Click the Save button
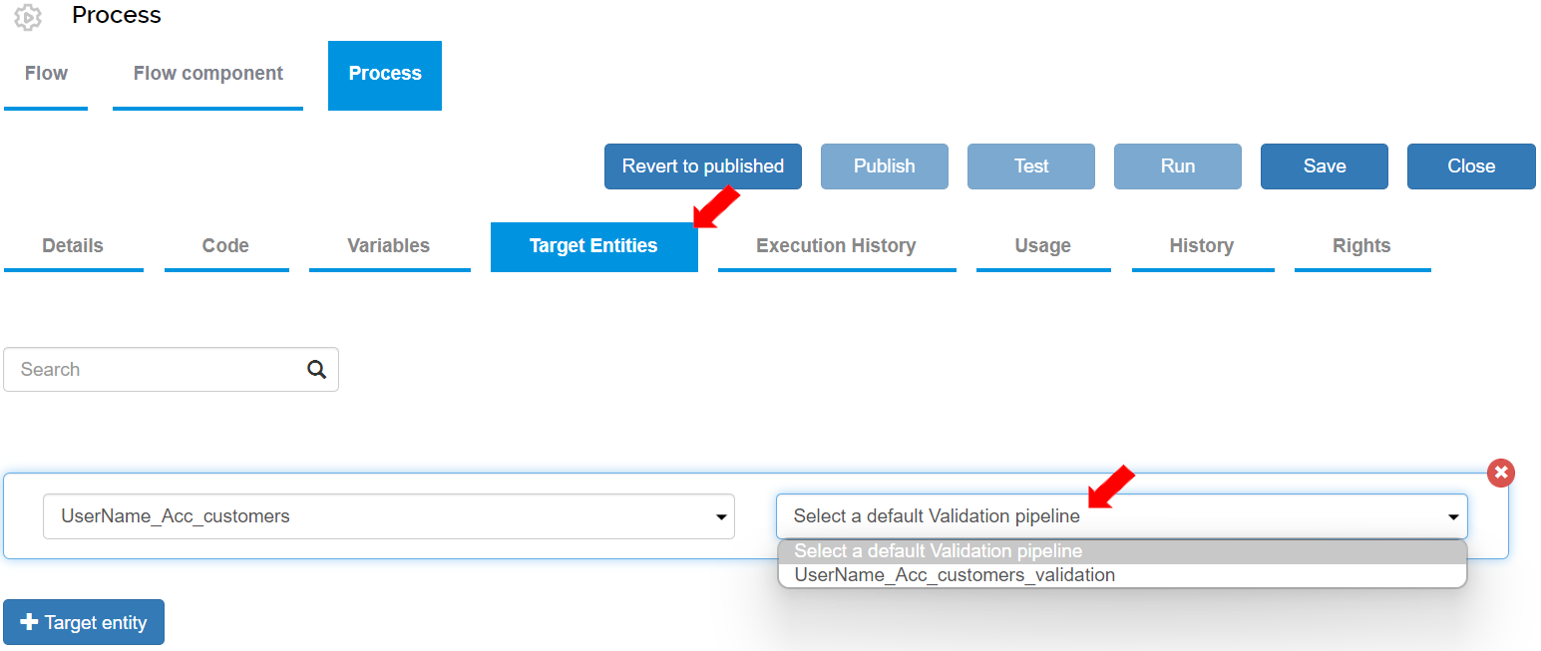Screen dimensions: 1541x651 1325,166
